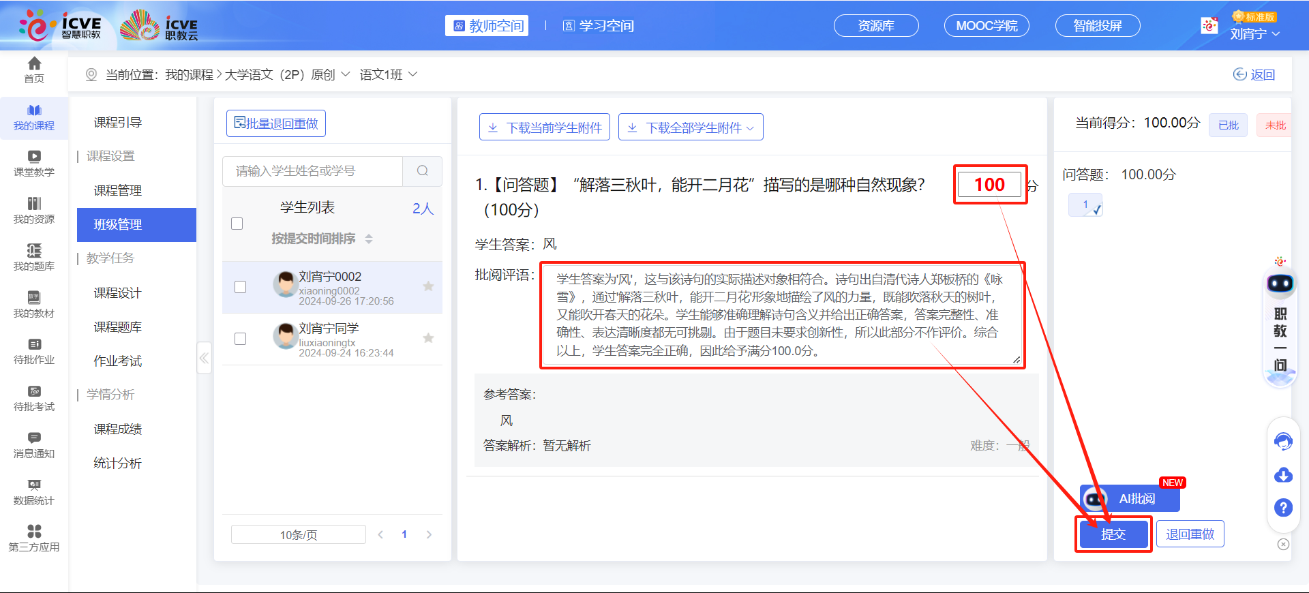This screenshot has width=1309, height=593.
Task: Click the blue help question mark icon
Action: click(x=1283, y=507)
